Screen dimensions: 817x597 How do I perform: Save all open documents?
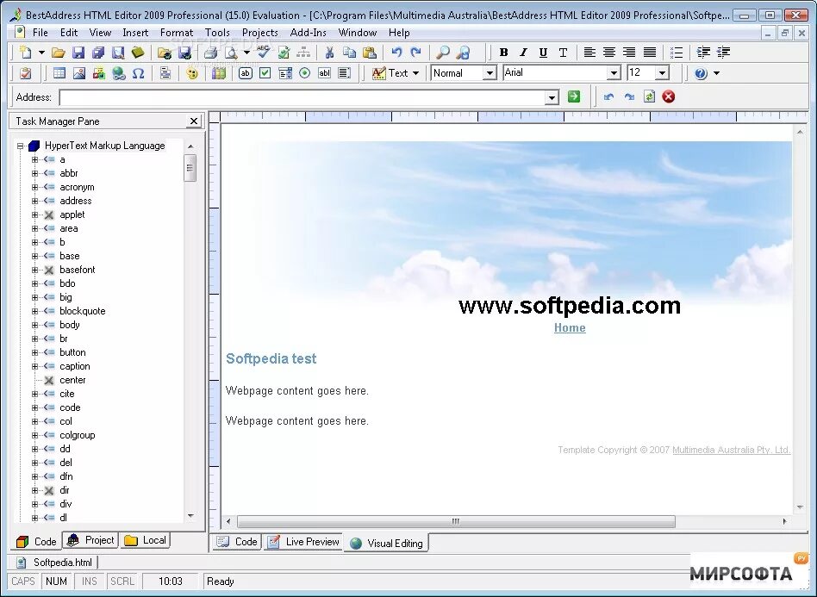pos(98,52)
